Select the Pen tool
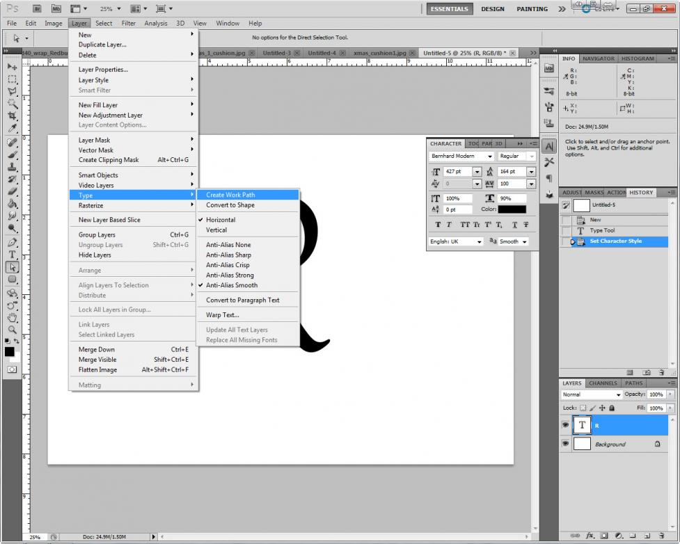The width and height of the screenshot is (680, 544). [x=12, y=242]
